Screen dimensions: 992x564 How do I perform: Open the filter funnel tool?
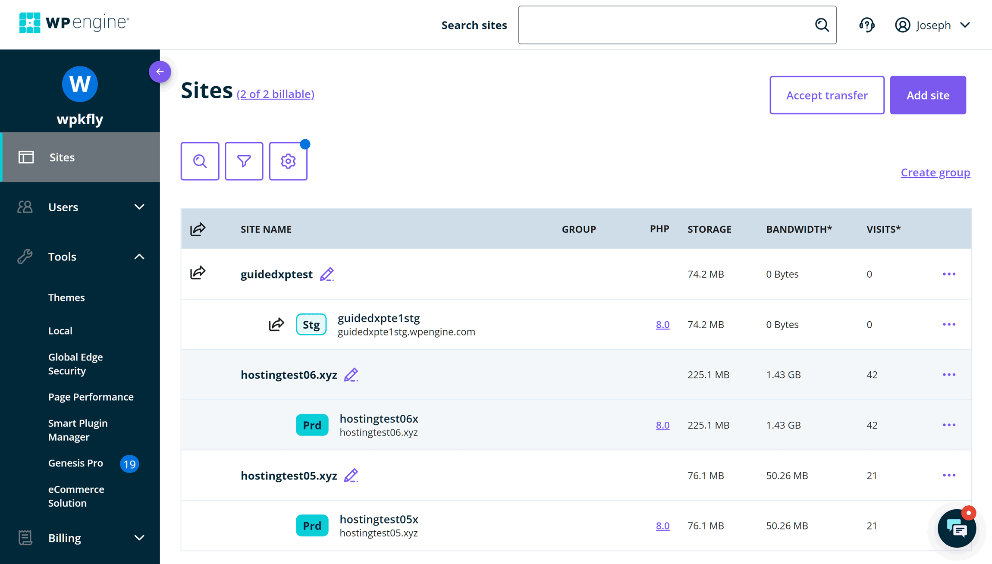[244, 161]
